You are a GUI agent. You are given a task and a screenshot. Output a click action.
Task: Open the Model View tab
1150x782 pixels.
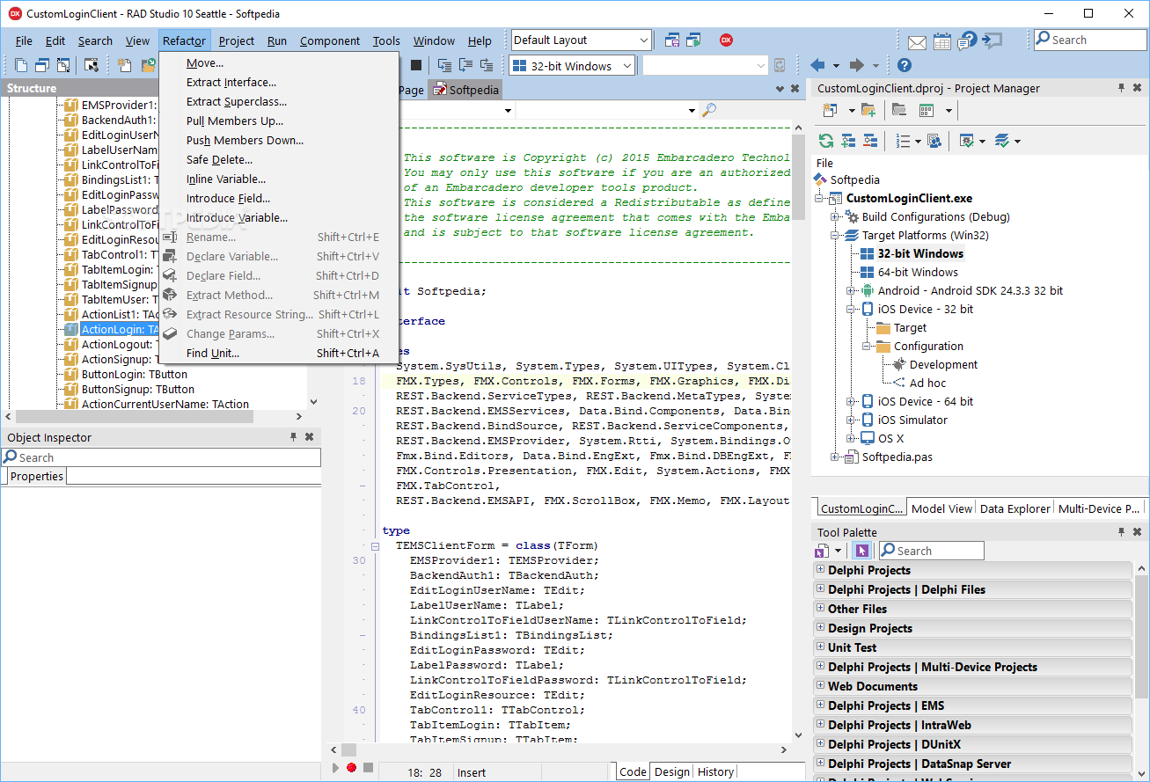(x=942, y=508)
